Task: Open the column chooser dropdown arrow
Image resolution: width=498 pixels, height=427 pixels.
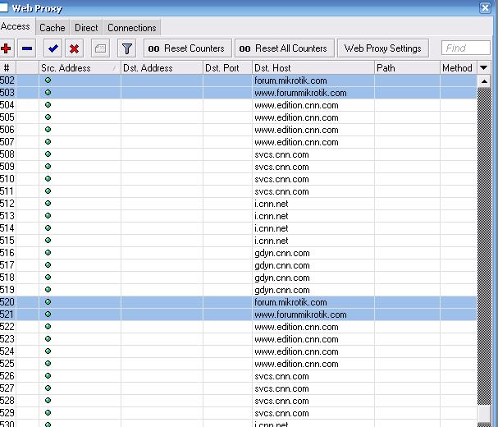Action: click(483, 67)
